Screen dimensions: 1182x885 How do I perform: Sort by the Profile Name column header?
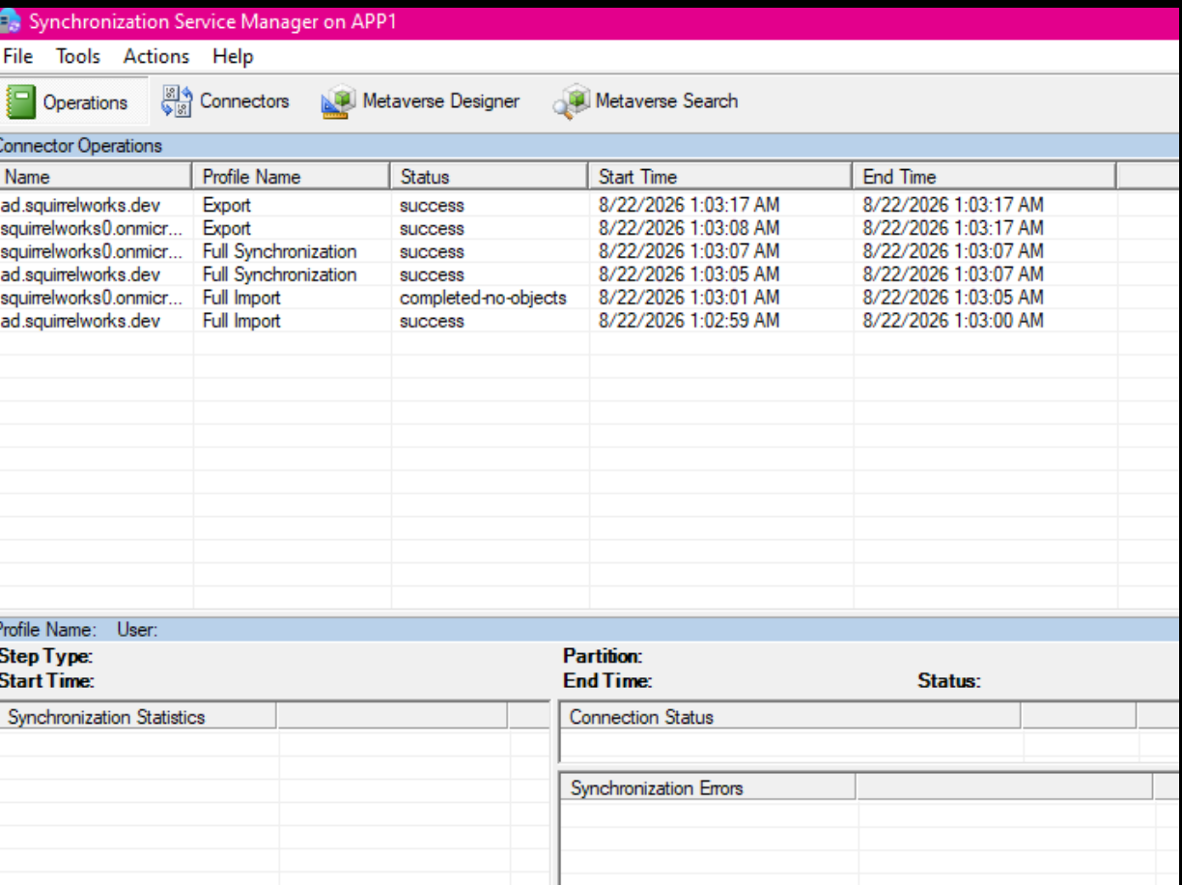point(292,177)
